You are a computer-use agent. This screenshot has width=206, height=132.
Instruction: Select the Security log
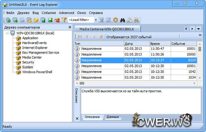tap(28, 62)
